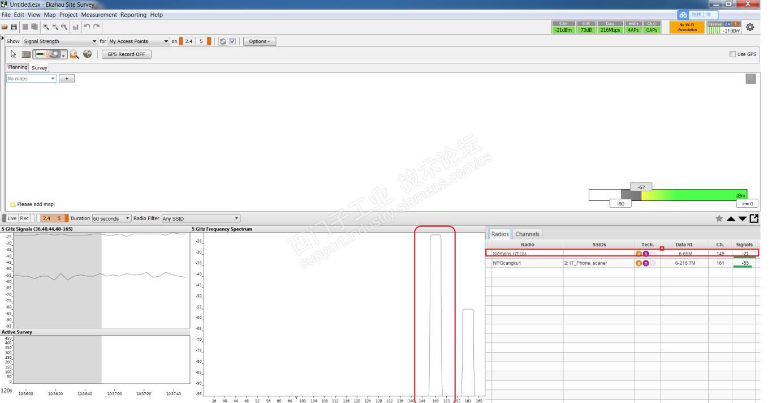Open the My Access Points dropdown
Screen dimensions: 781x403
click(139, 41)
